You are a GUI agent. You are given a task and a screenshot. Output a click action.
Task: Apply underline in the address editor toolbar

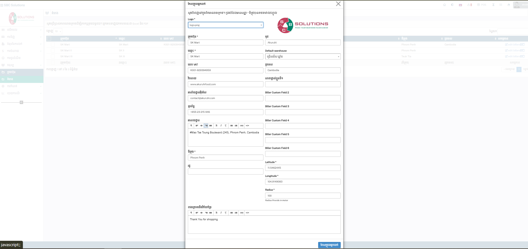(x=226, y=126)
